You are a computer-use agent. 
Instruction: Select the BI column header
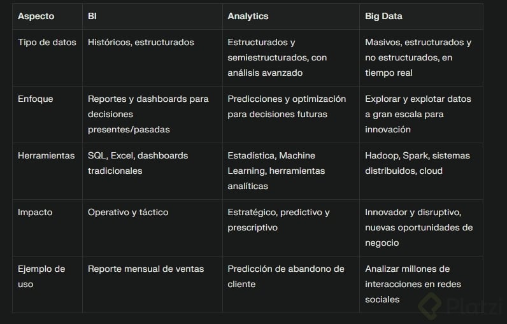[x=92, y=16]
